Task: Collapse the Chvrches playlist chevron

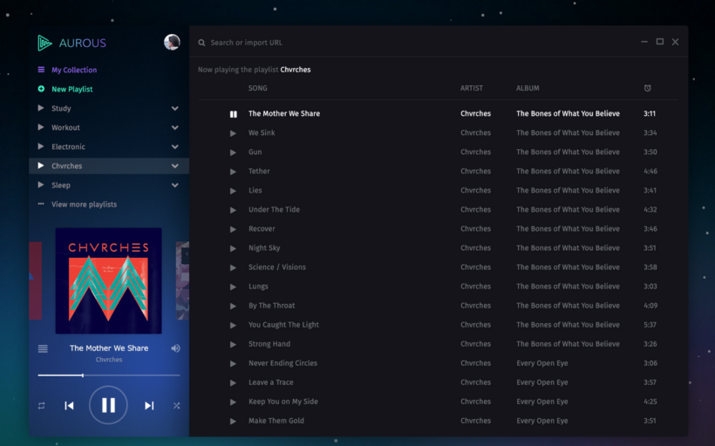Action: point(175,166)
